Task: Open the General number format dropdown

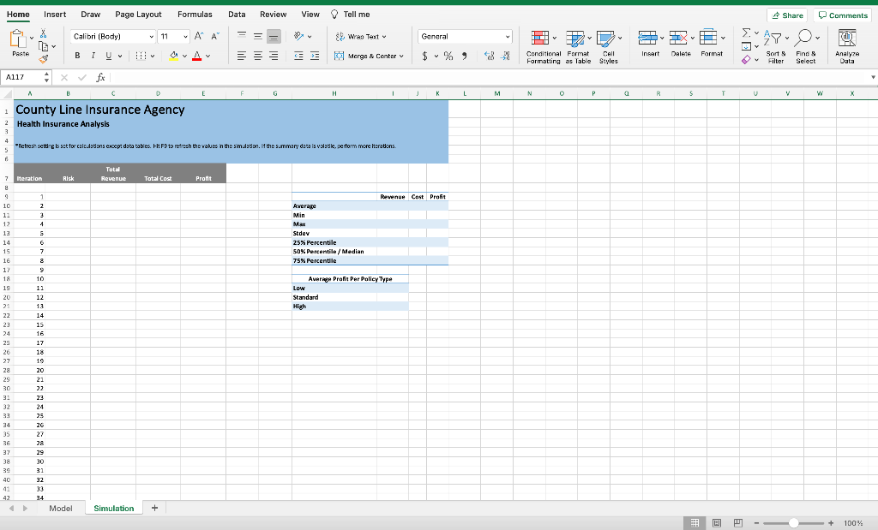Action: (466, 36)
